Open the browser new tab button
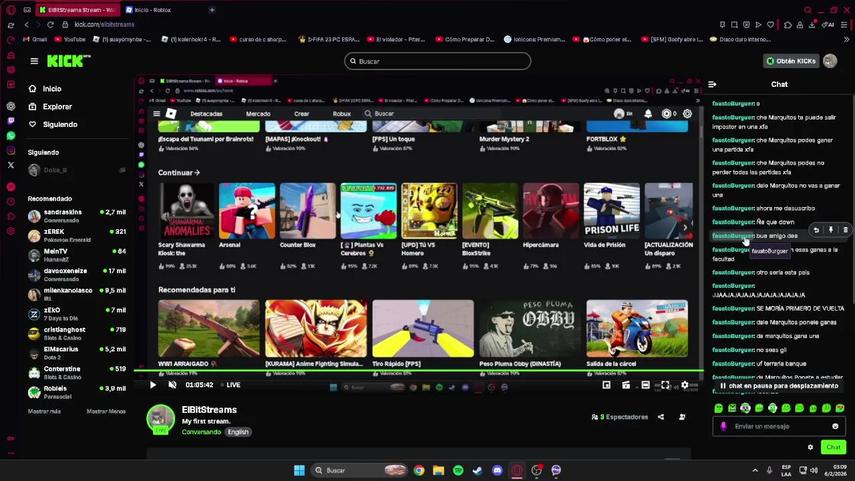The image size is (855, 481). (x=212, y=10)
